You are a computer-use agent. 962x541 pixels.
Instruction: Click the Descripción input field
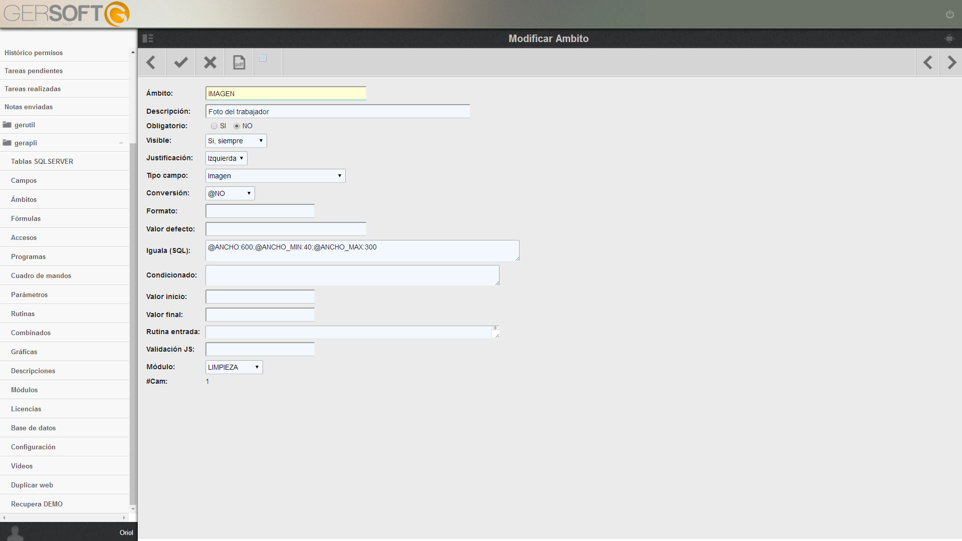coord(338,112)
